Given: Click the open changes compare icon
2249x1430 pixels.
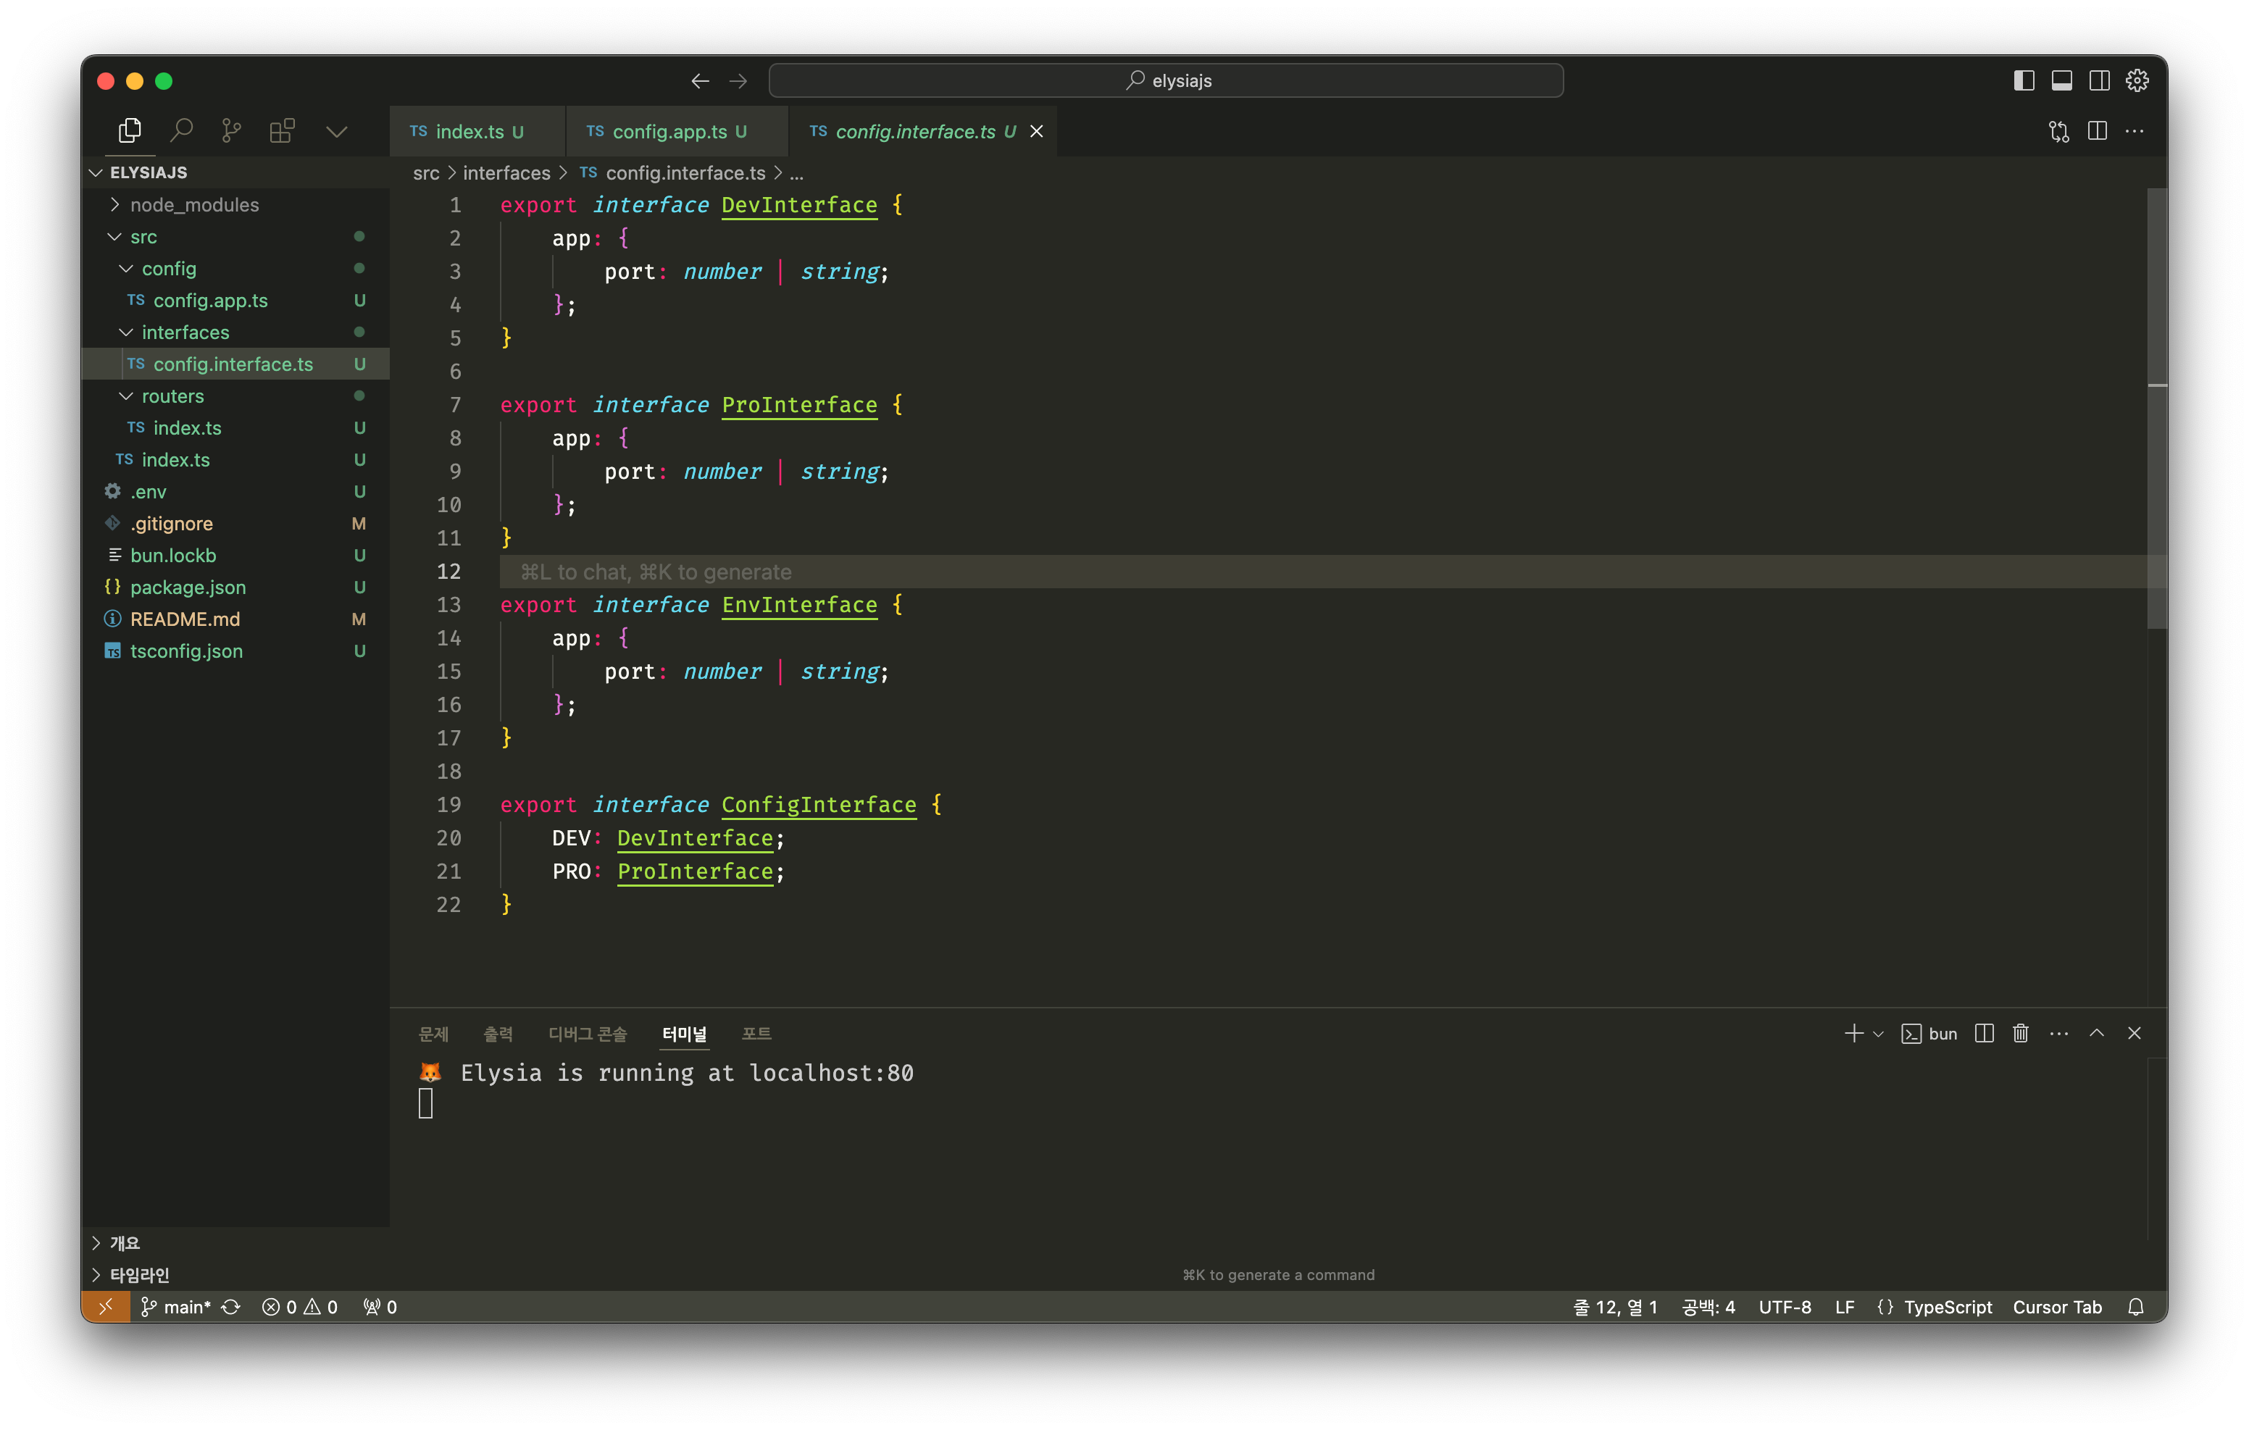Looking at the screenshot, I should tap(2058, 131).
